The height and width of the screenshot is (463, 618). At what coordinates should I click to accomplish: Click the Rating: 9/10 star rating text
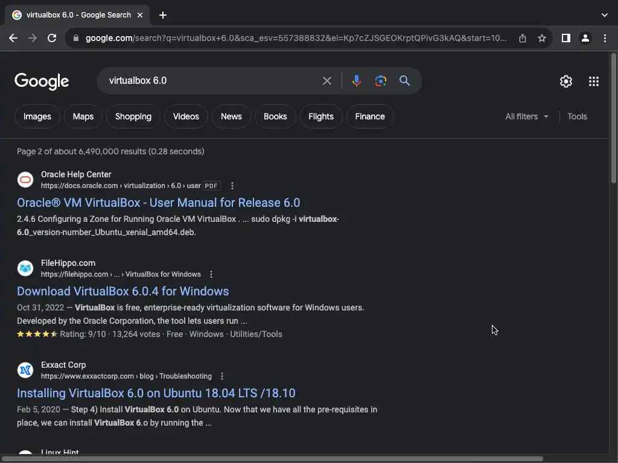[x=83, y=334]
